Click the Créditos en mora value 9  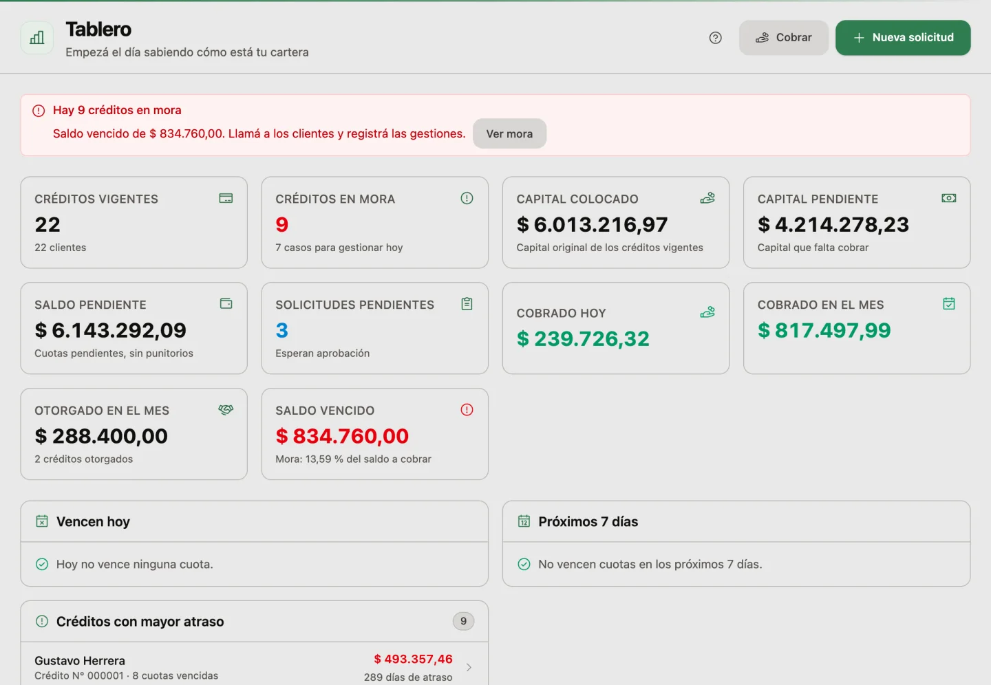[x=281, y=224]
